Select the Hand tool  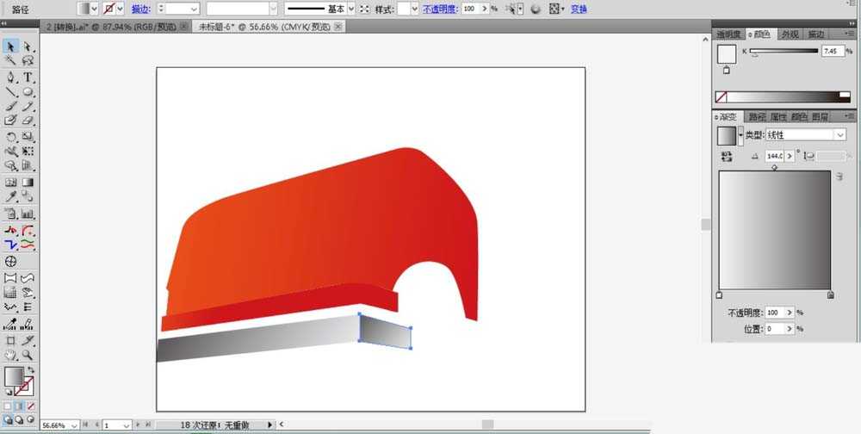pyautogui.click(x=11, y=355)
